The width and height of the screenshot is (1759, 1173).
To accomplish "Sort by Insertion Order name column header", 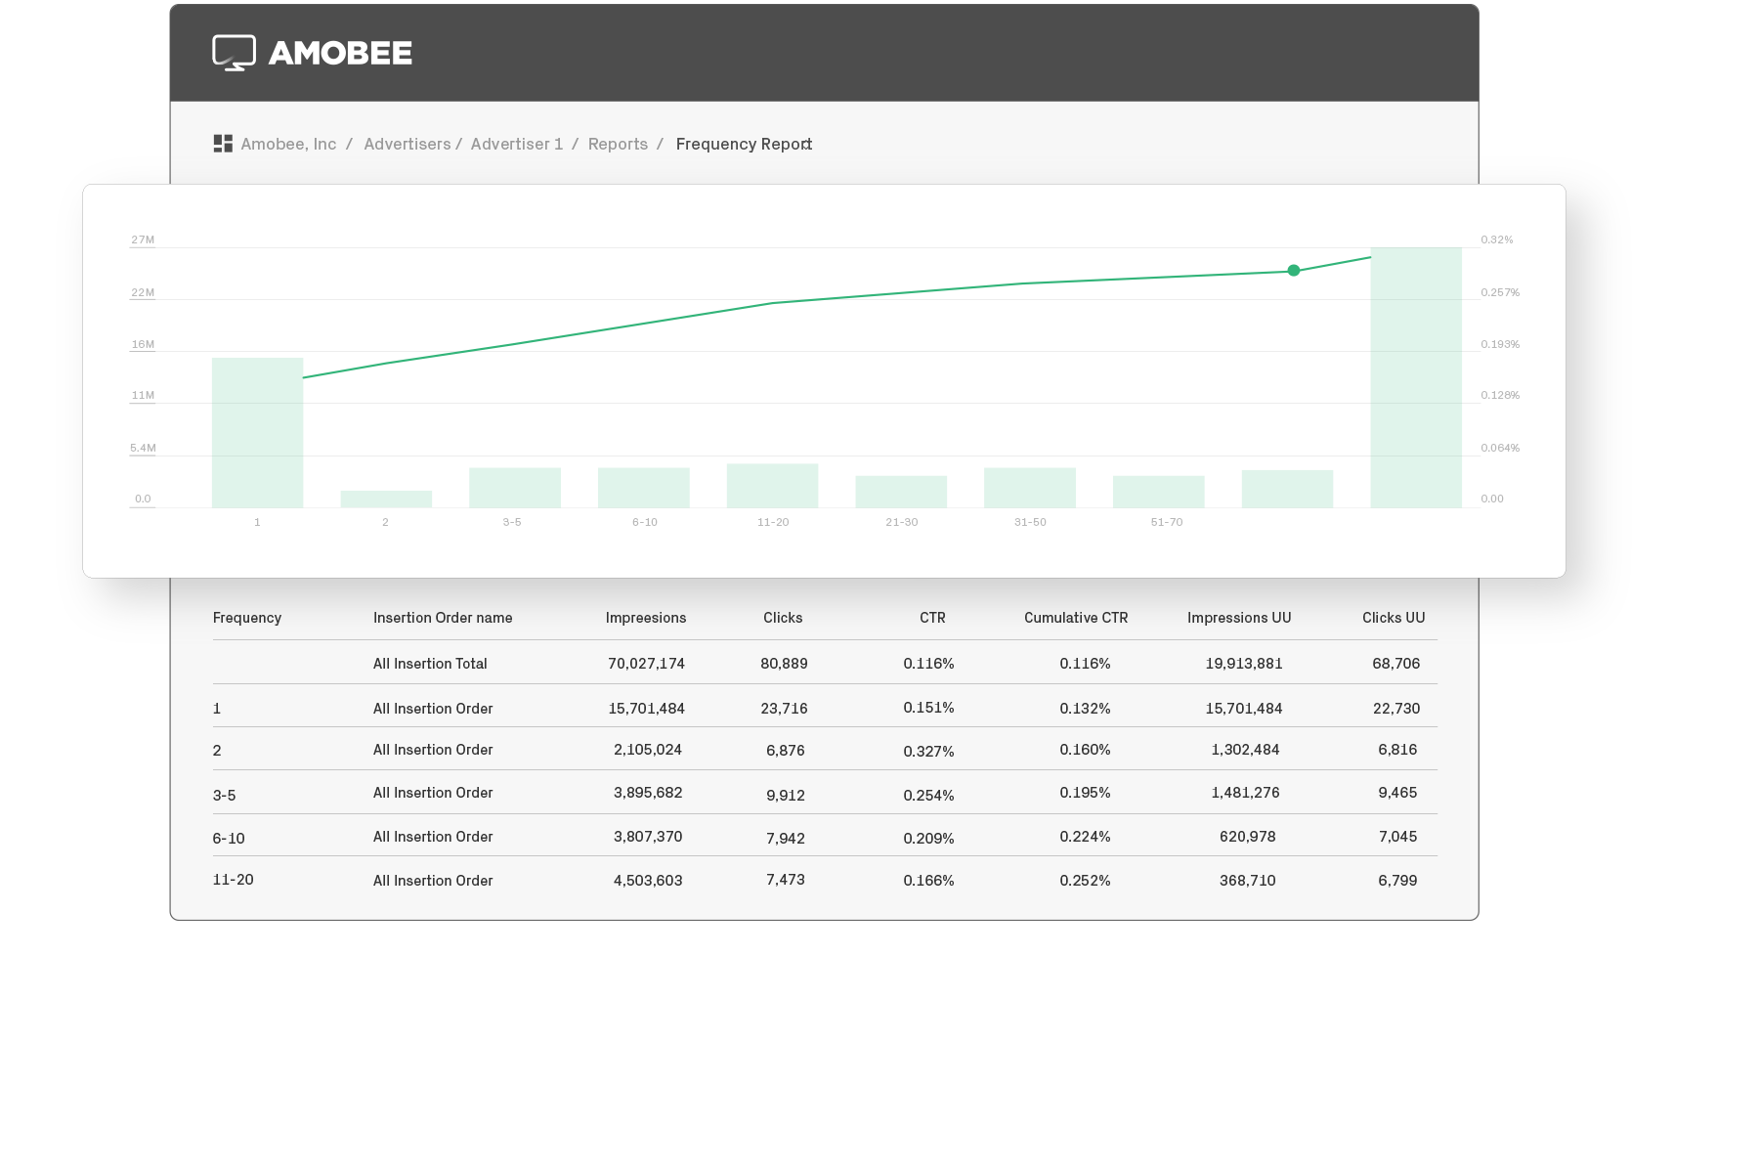I will pyautogui.click(x=443, y=618).
